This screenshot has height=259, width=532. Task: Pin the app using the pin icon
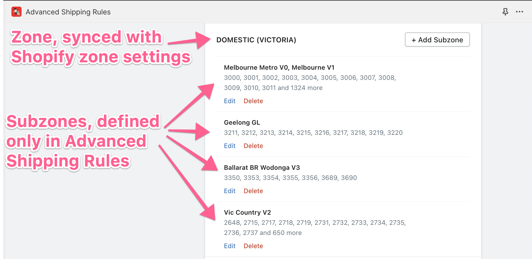(505, 12)
